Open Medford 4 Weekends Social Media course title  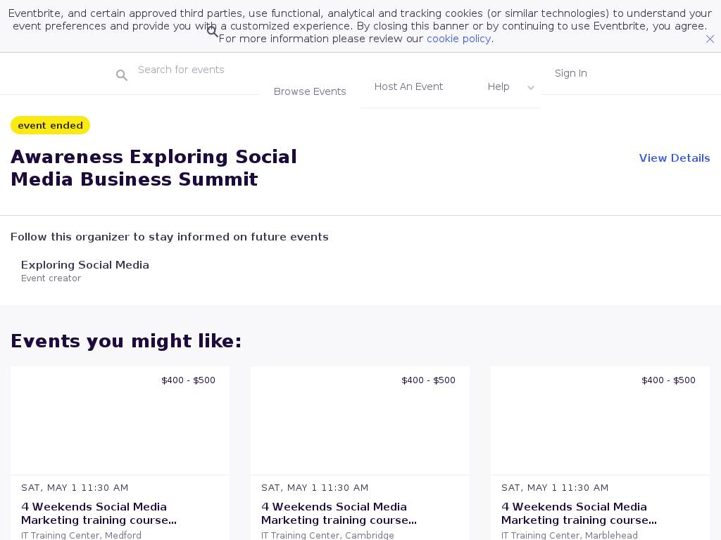(99, 513)
